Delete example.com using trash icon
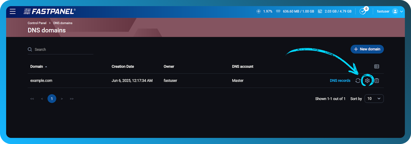The height and width of the screenshot is (144, 411). 377,81
